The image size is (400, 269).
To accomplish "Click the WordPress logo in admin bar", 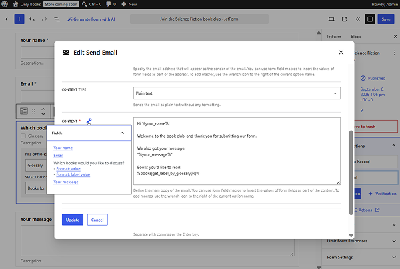I will (5, 4).
